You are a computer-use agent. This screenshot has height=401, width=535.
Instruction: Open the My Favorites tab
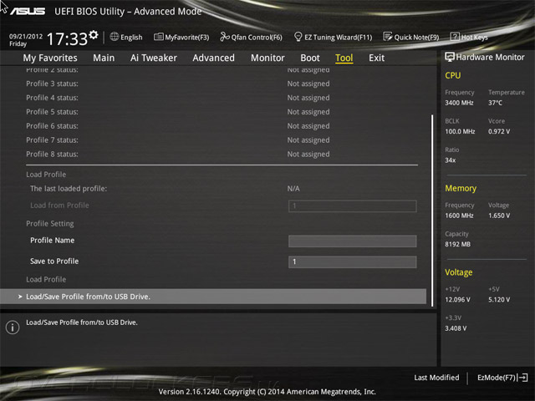(50, 58)
